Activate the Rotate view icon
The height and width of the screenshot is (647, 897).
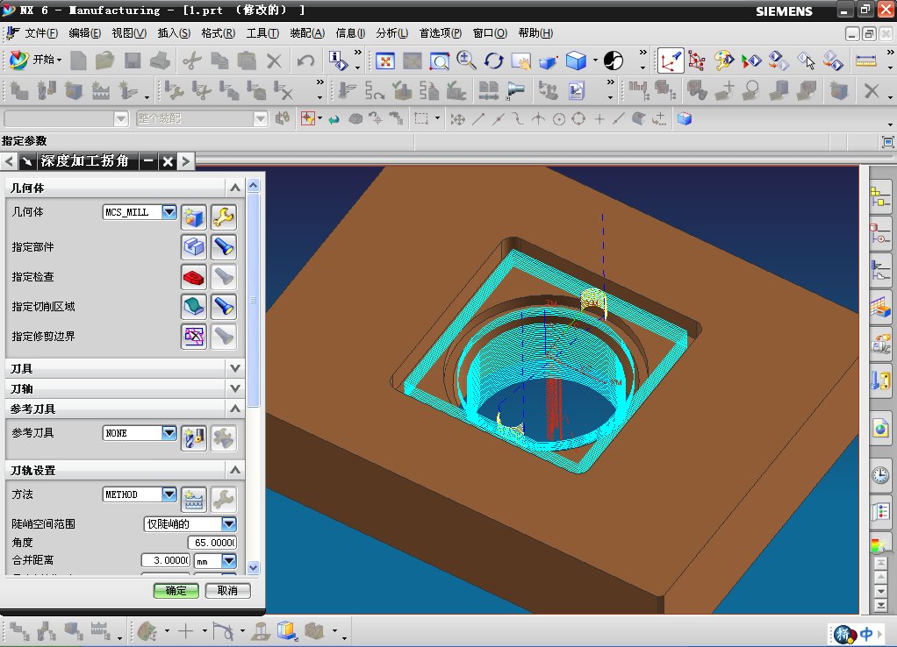(x=493, y=60)
